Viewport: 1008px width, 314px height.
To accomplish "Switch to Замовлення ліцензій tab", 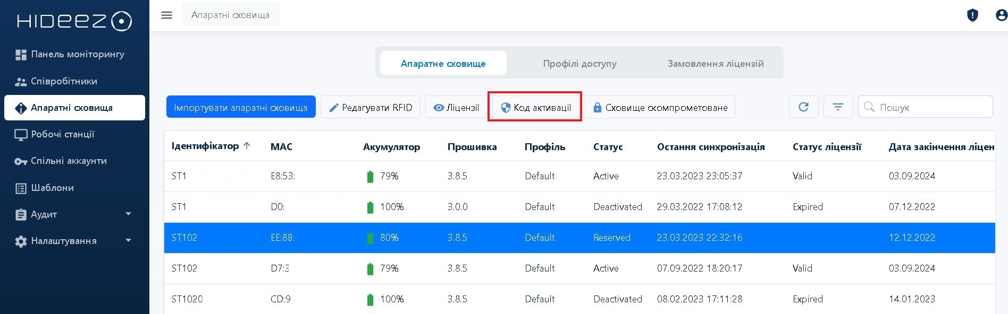I will tap(715, 64).
